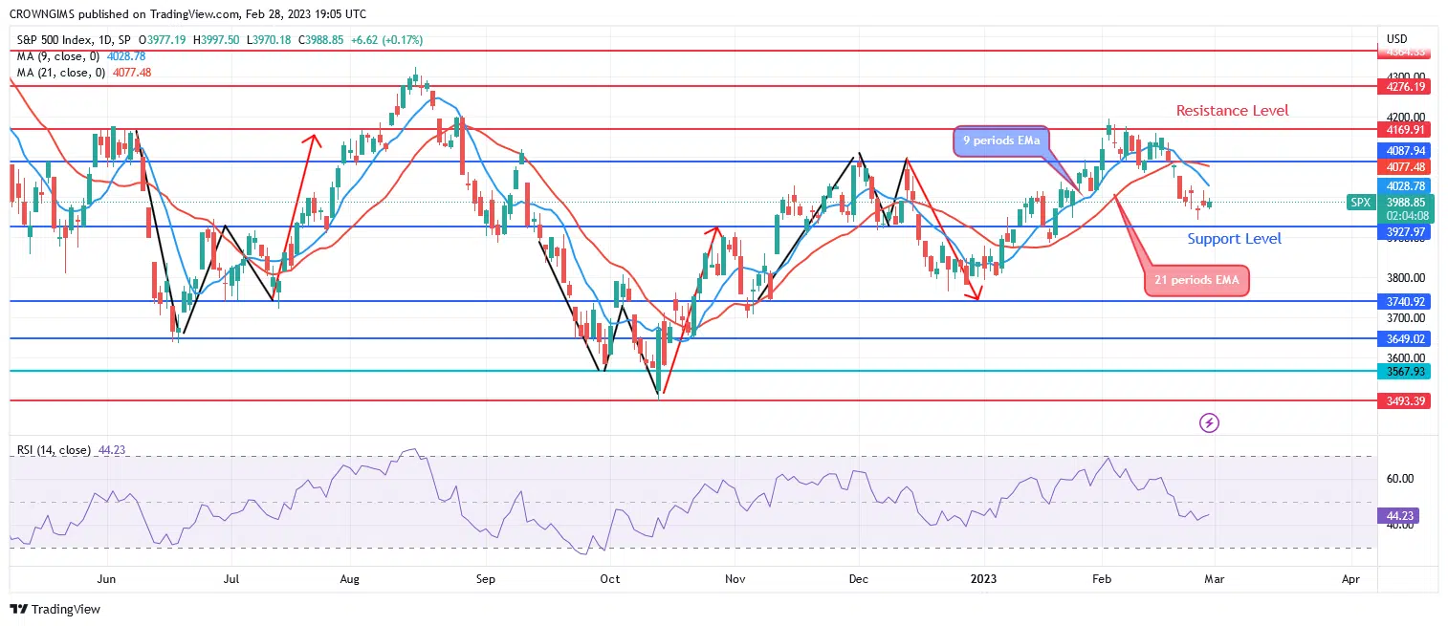
Task: Open the TradingView logo at bottom left
Action: tap(55, 609)
